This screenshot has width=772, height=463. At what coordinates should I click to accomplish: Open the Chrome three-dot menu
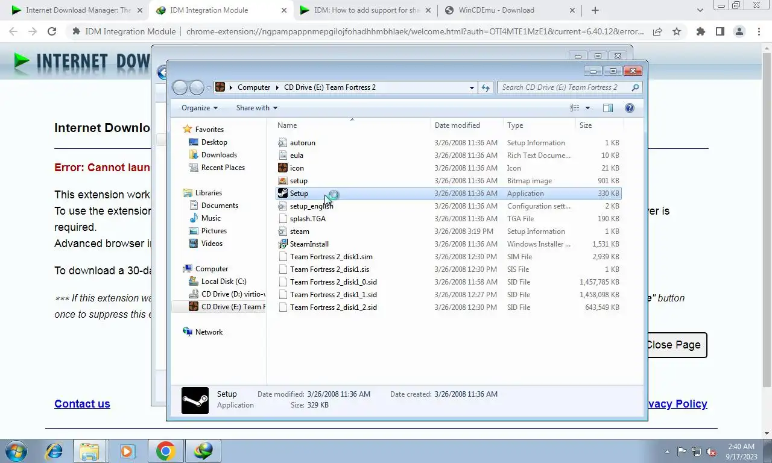pos(759,31)
